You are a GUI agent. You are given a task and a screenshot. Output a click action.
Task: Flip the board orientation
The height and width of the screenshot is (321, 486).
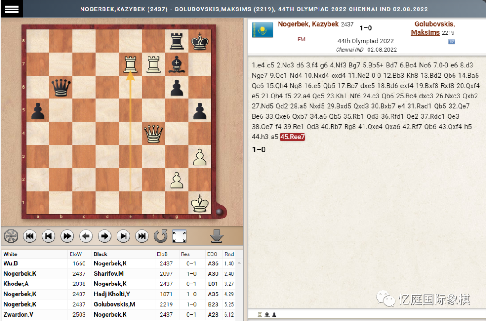coord(161,236)
